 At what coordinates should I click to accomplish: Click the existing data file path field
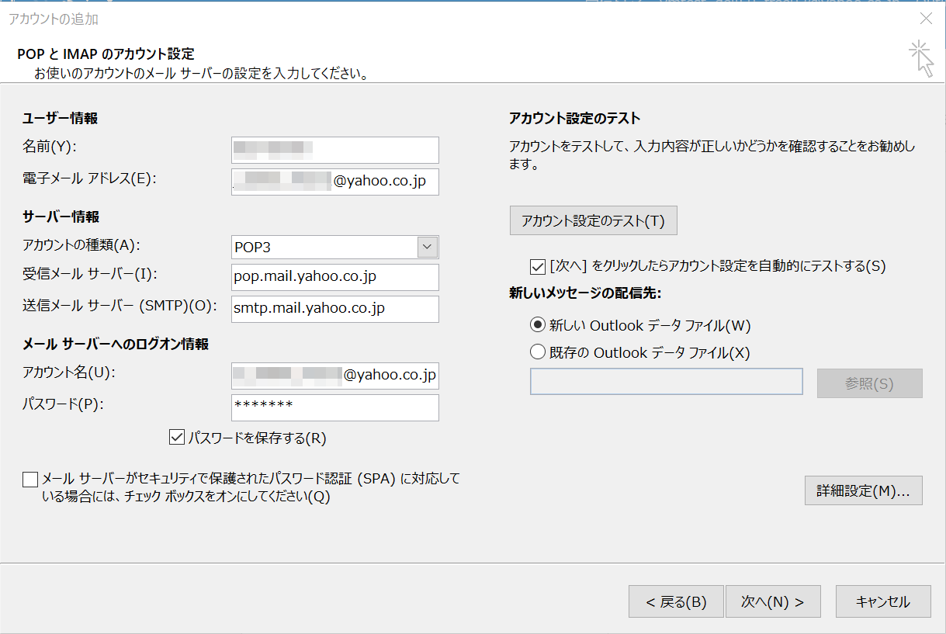point(667,382)
